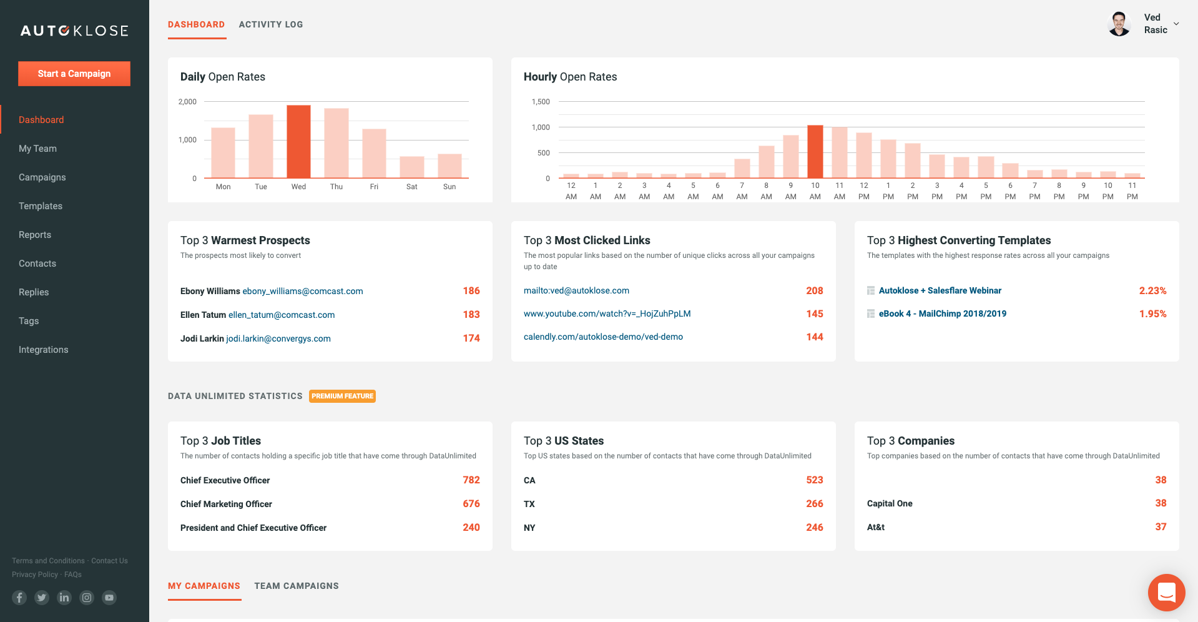The height and width of the screenshot is (622, 1198).
Task: Expand the Ved Rasic account dropdown
Action: pyautogui.click(x=1176, y=24)
